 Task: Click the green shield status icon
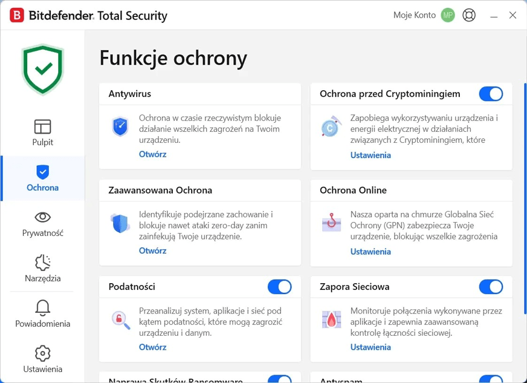(x=43, y=69)
